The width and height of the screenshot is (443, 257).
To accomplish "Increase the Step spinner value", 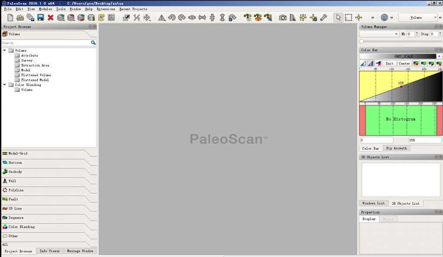I will [440, 32].
